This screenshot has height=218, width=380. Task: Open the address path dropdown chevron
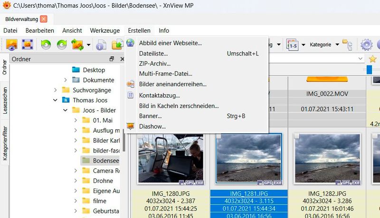360,58
